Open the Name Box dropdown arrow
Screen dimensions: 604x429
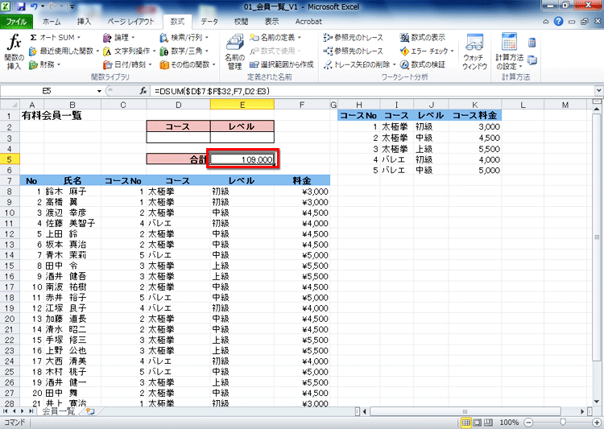tap(99, 91)
